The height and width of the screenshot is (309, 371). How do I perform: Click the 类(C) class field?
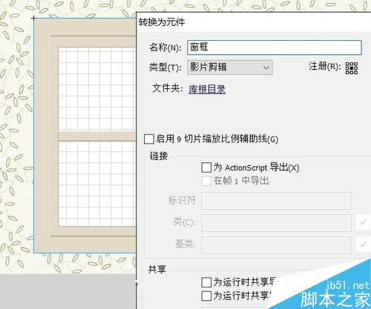click(x=276, y=223)
